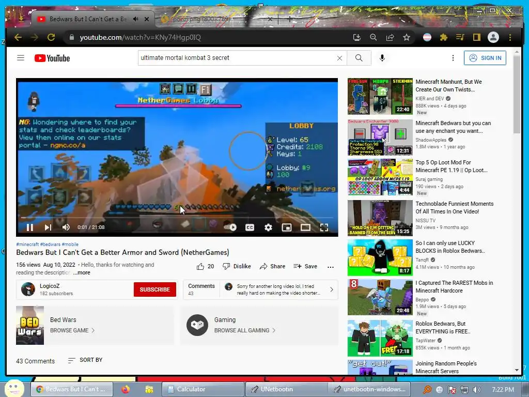Click the #minecraft hashtag
This screenshot has height=397, width=529.
coord(27,245)
